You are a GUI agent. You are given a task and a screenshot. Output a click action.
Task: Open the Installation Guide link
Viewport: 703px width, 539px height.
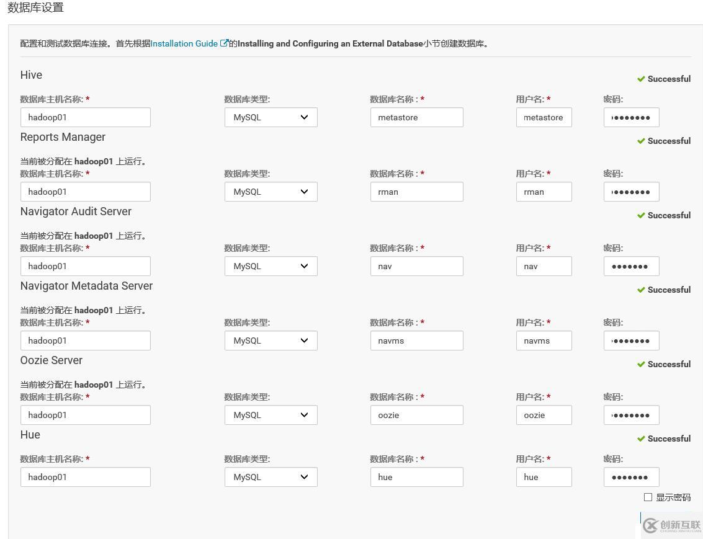coord(184,43)
